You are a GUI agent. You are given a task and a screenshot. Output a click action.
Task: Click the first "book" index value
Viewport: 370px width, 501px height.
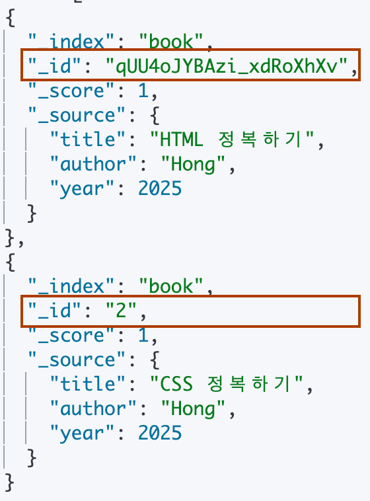(171, 42)
